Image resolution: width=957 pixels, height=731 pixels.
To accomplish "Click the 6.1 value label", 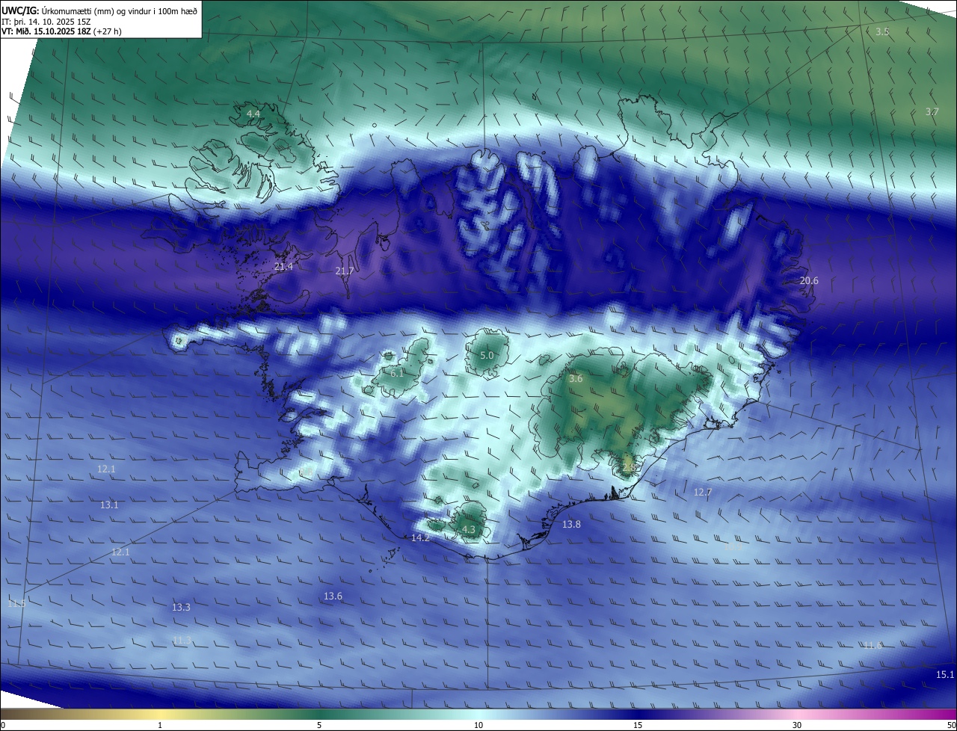I will click(397, 372).
